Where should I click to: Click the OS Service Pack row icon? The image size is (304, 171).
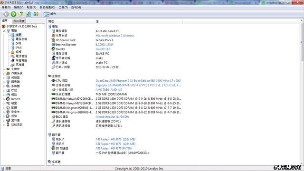(x=53, y=40)
